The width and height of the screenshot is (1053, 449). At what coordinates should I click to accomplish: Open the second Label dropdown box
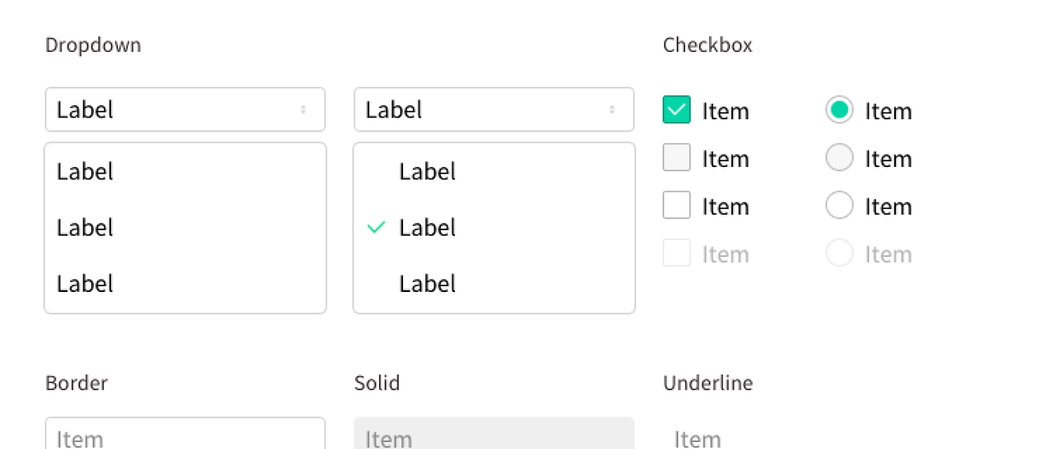(x=494, y=109)
